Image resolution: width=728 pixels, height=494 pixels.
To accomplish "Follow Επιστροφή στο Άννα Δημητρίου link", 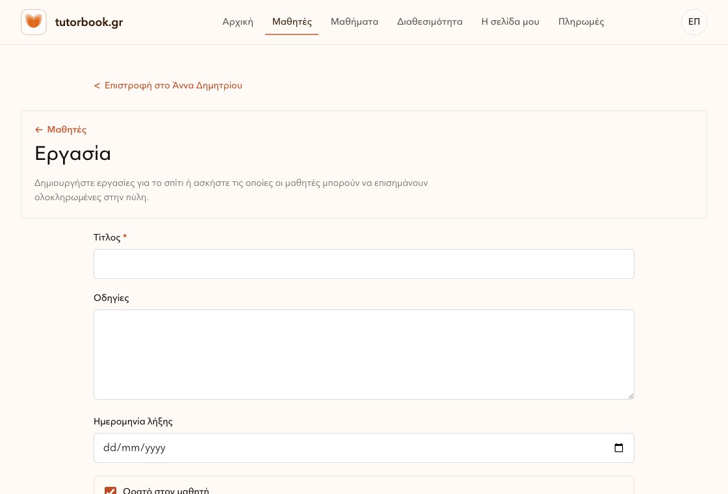I will (168, 85).
